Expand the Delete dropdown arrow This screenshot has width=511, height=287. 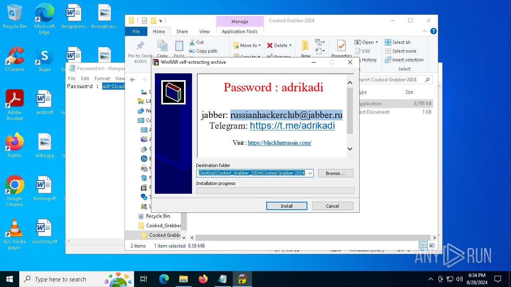tap(290, 45)
